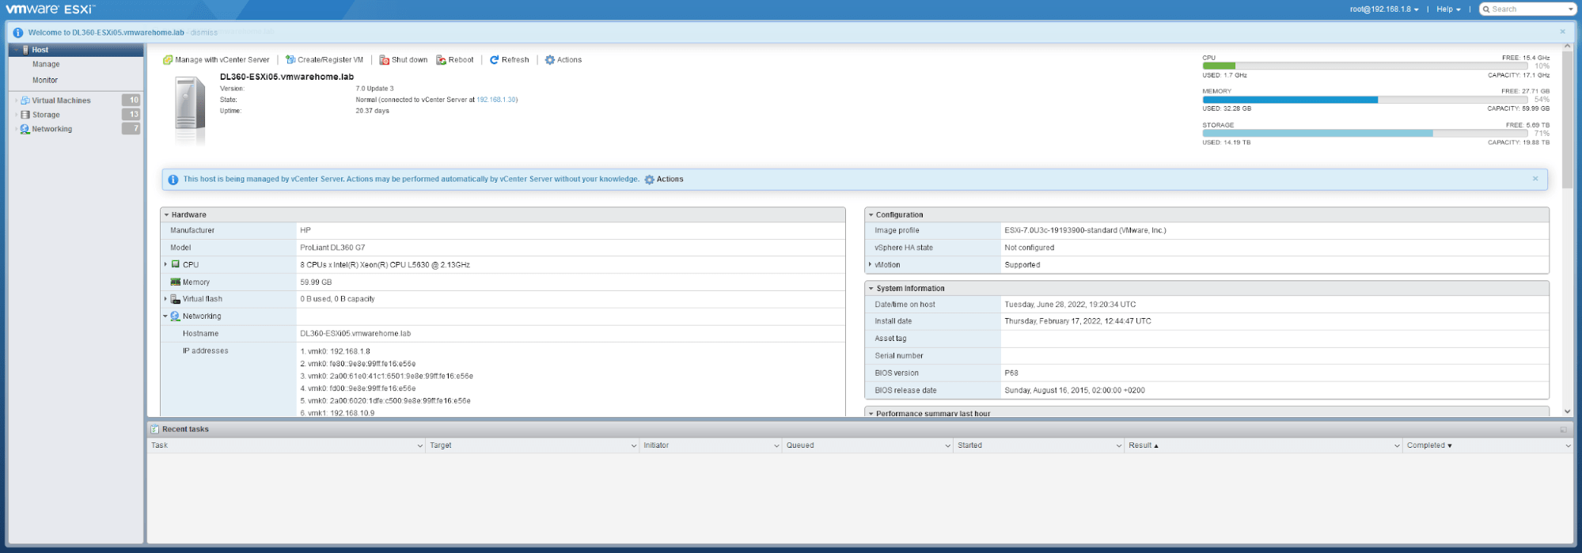Viewport: 1582px width, 553px height.
Task: Open Virtual Machines in the navigator
Action: pyautogui.click(x=61, y=100)
